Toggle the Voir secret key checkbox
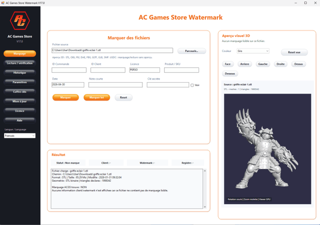Image resolution: width=320 pixels, height=225 pixels. pyautogui.click(x=192, y=85)
